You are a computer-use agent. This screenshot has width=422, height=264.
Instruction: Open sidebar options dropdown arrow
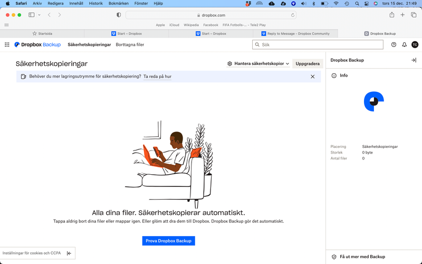[39, 15]
